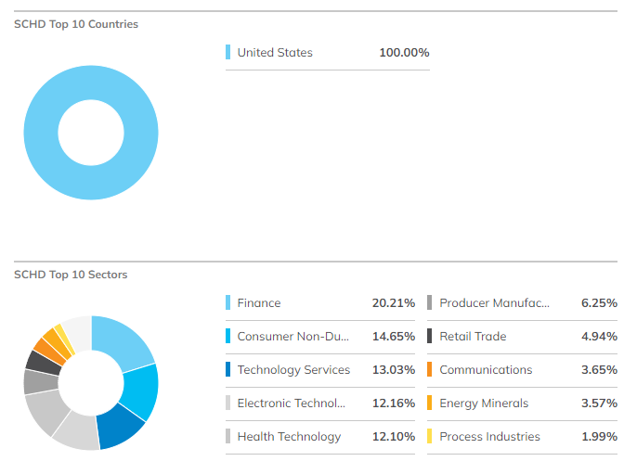Select the 20.21% Finance value
637x474 pixels.
coord(394,303)
